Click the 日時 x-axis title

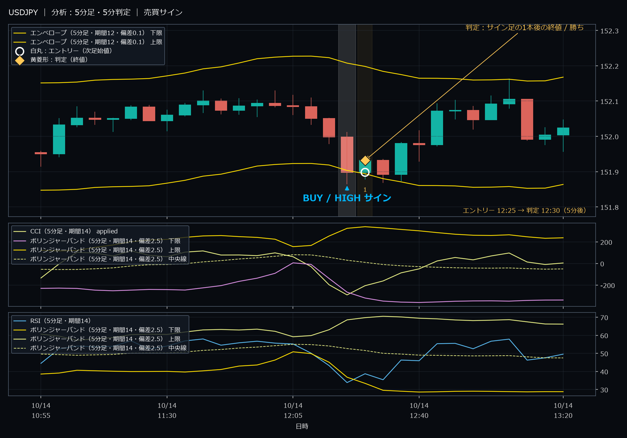pyautogui.click(x=302, y=426)
